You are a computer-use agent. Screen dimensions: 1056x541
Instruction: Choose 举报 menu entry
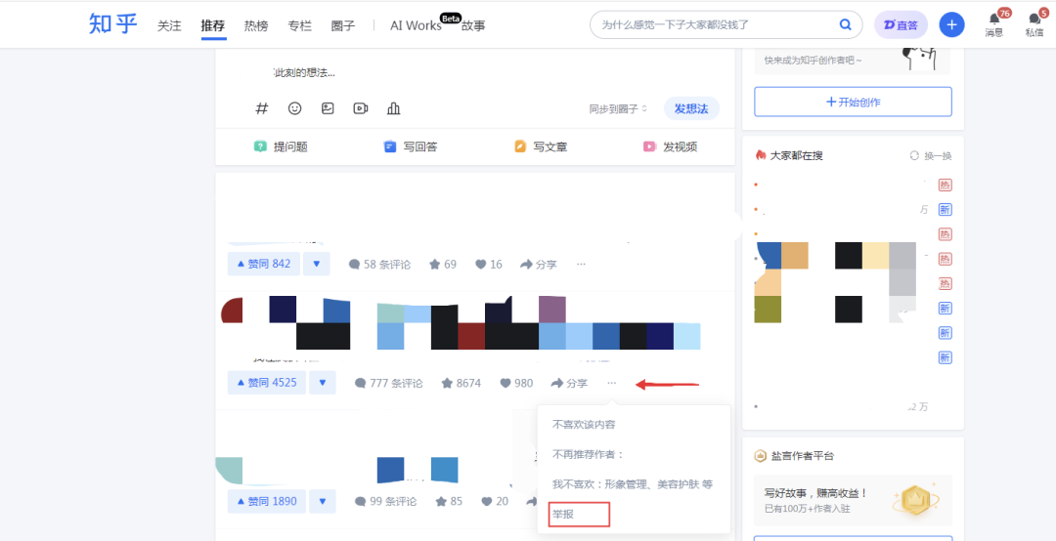[x=579, y=514]
